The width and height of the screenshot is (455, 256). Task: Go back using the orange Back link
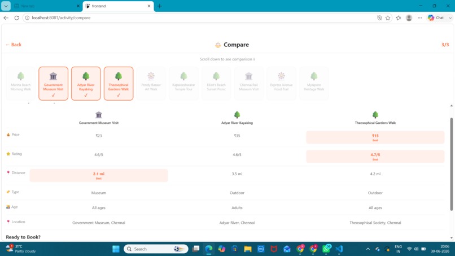tap(14, 45)
